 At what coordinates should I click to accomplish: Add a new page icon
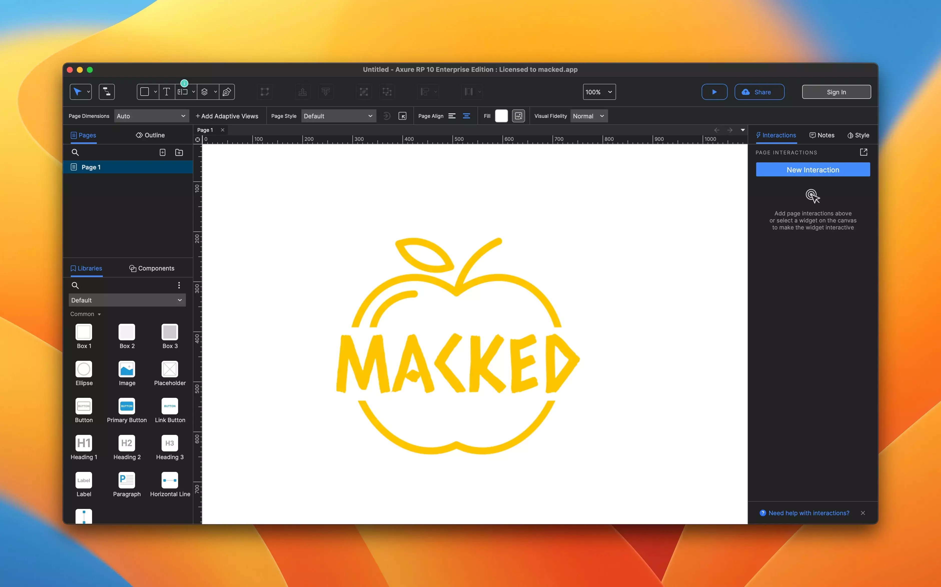163,153
